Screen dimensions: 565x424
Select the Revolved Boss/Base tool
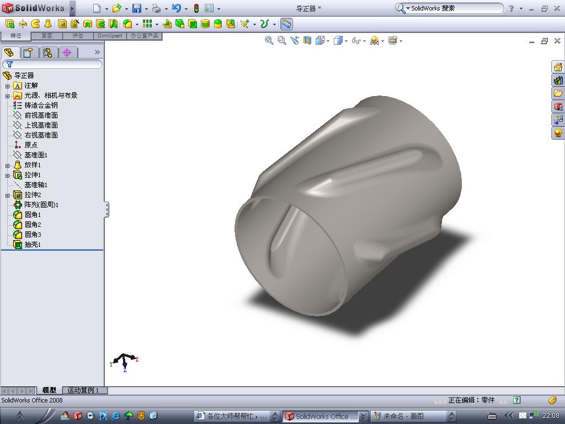tap(23, 24)
